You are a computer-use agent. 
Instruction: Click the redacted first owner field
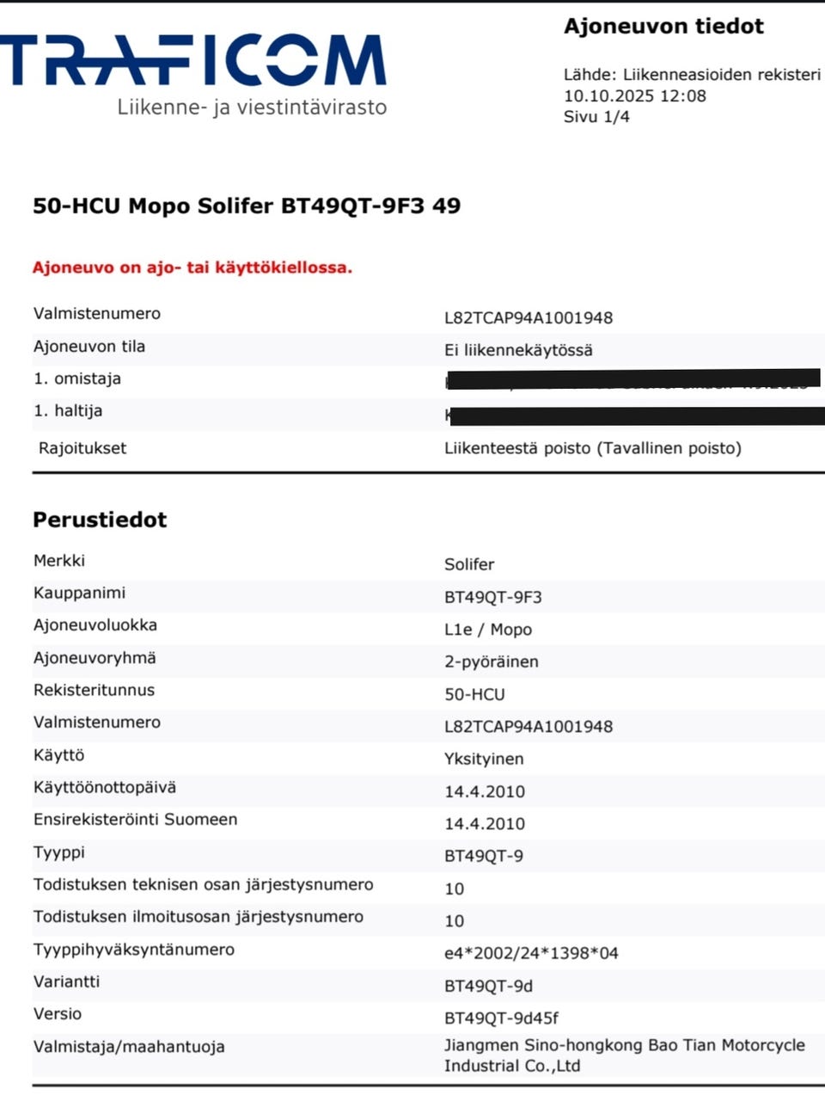click(633, 379)
